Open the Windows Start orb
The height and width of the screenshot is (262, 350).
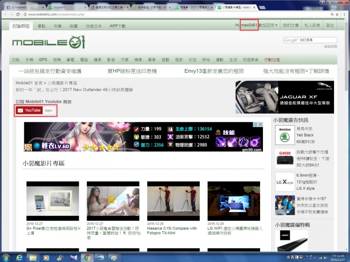[x=6, y=258]
